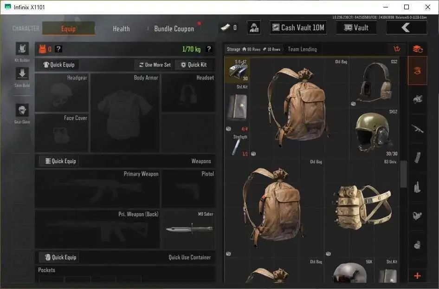
Task: Select the 5.8x42 ammo box in storage
Action: 238,70
